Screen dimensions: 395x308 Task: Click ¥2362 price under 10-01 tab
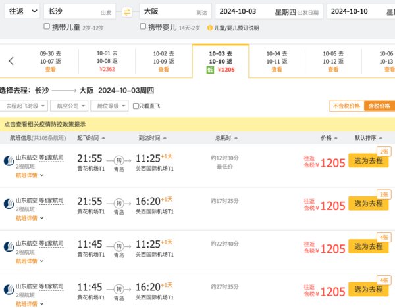click(x=107, y=69)
